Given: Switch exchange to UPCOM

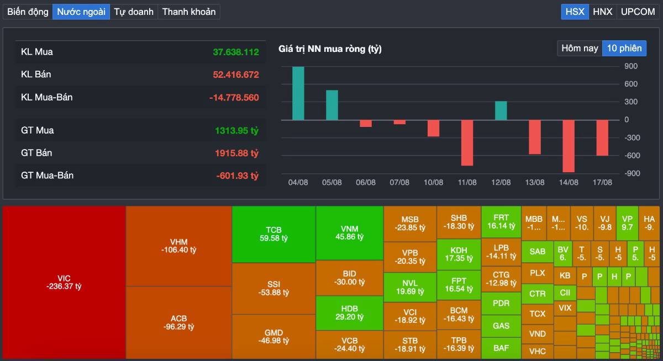Looking at the screenshot, I should 638,12.
